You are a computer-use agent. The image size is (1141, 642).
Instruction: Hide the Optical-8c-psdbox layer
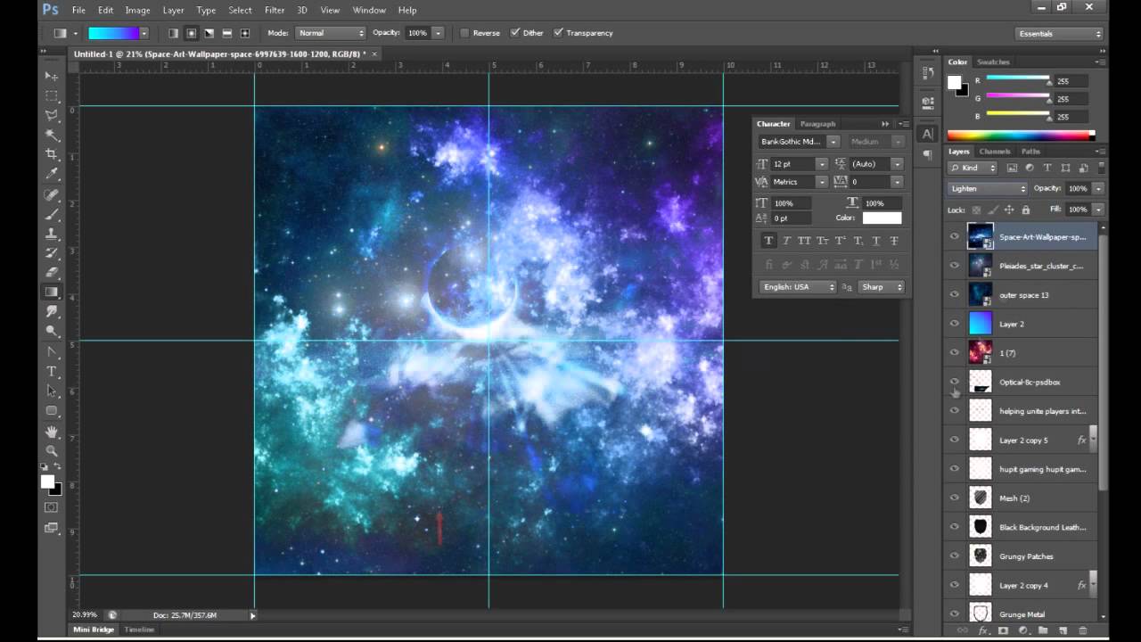tap(955, 382)
